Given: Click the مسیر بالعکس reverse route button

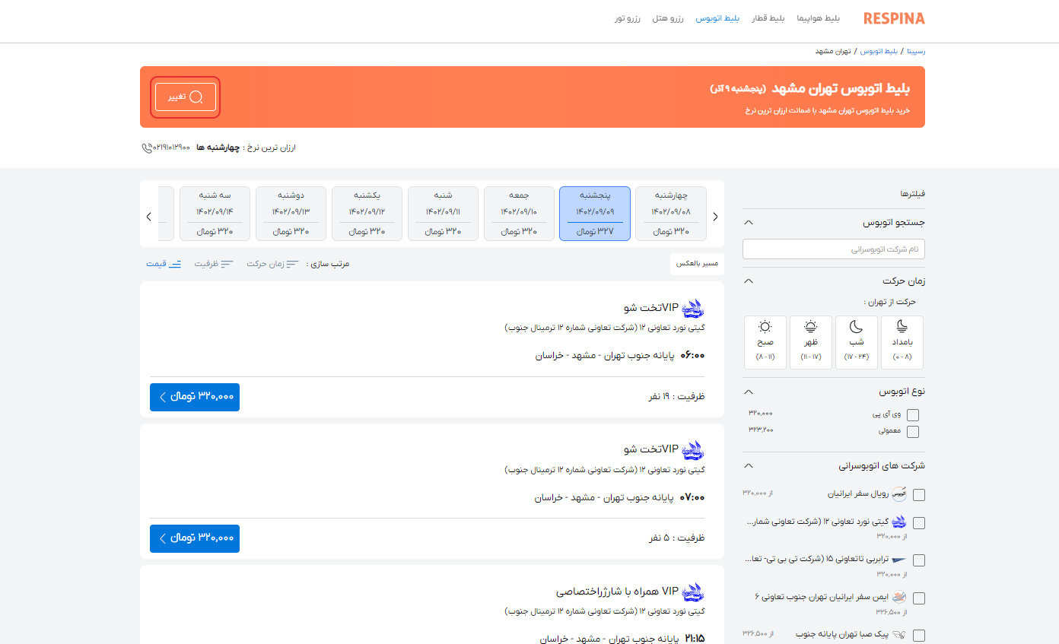Looking at the screenshot, I should (x=696, y=263).
